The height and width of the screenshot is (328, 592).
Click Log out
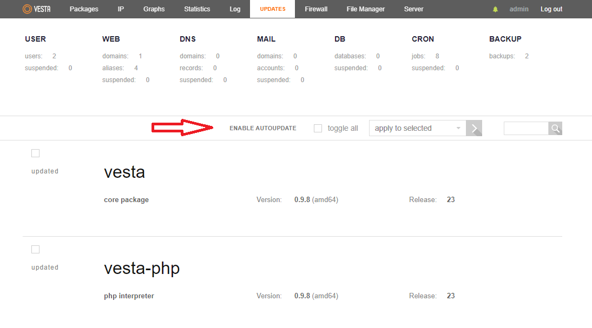click(551, 9)
